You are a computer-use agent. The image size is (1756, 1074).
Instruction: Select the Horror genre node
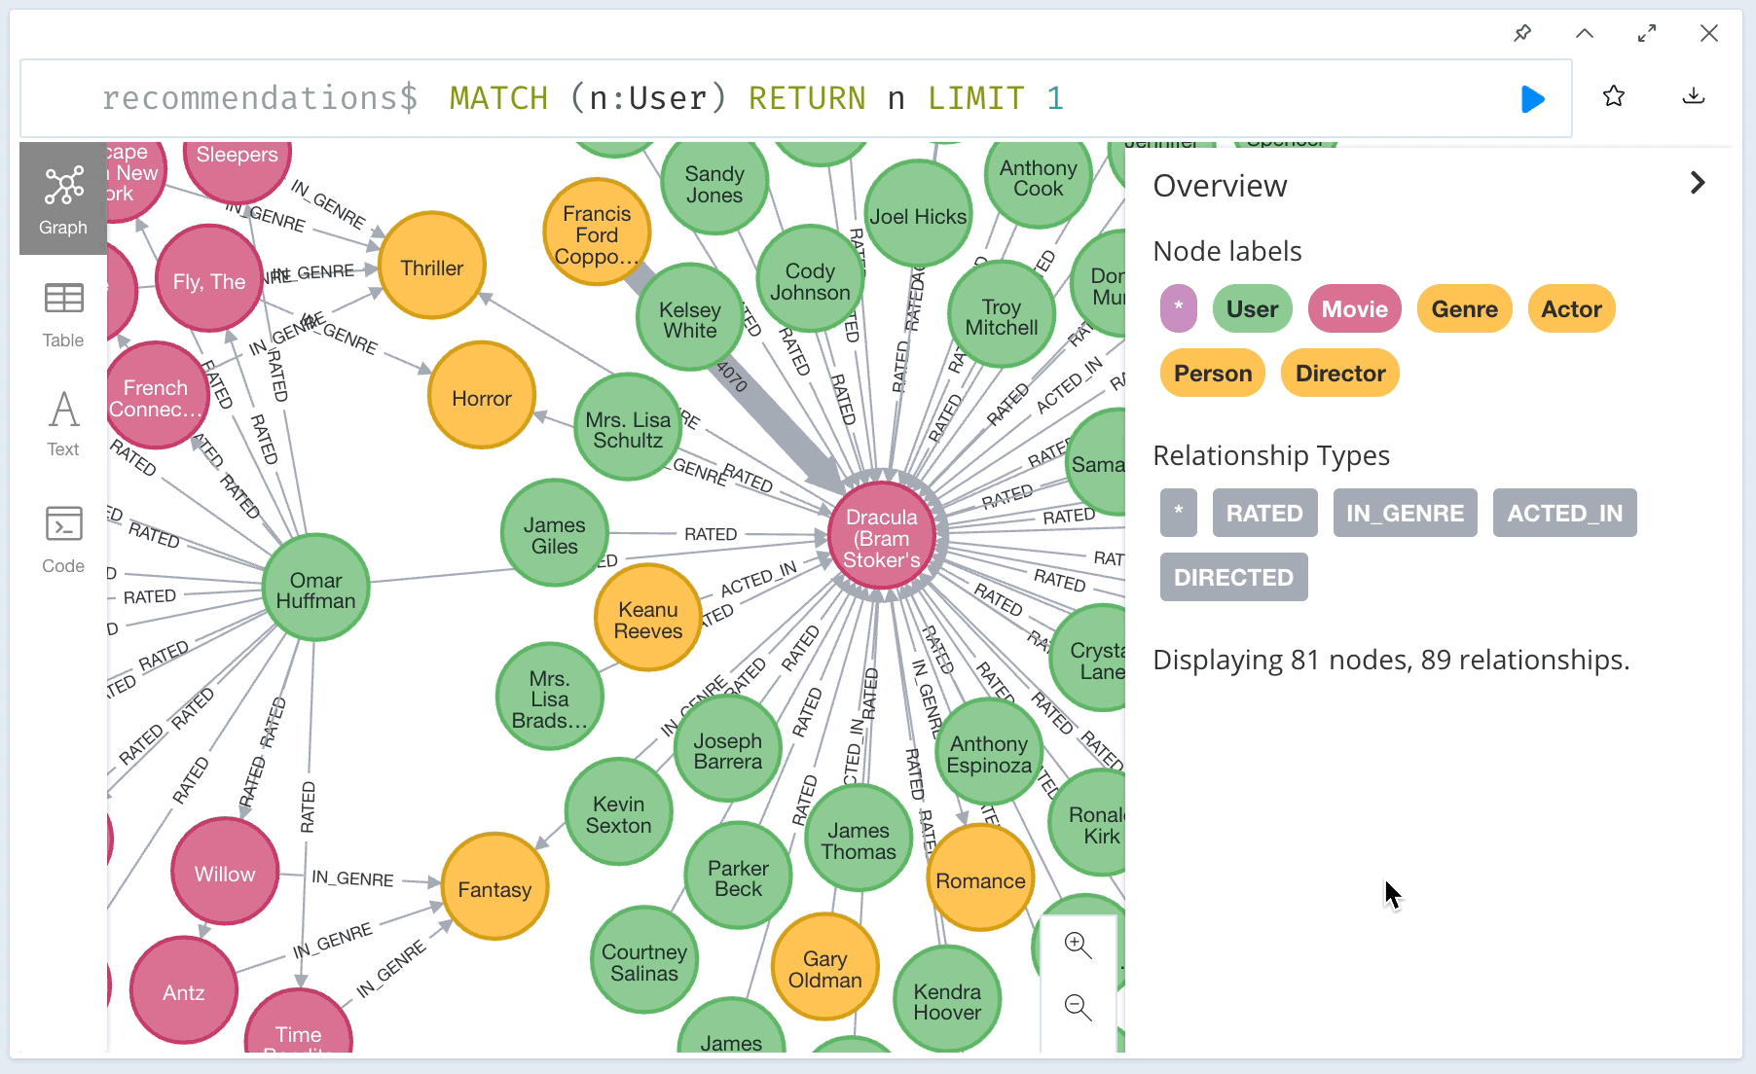point(482,396)
